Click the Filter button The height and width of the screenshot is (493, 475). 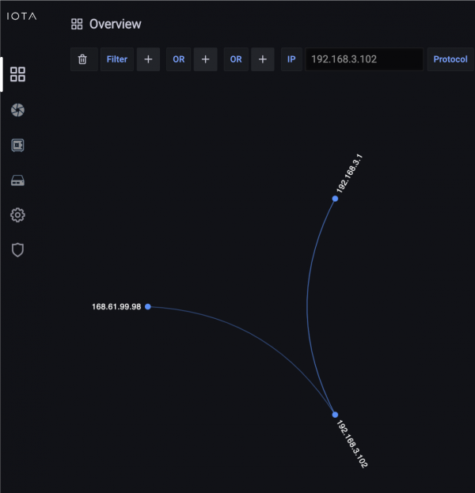pyautogui.click(x=117, y=59)
